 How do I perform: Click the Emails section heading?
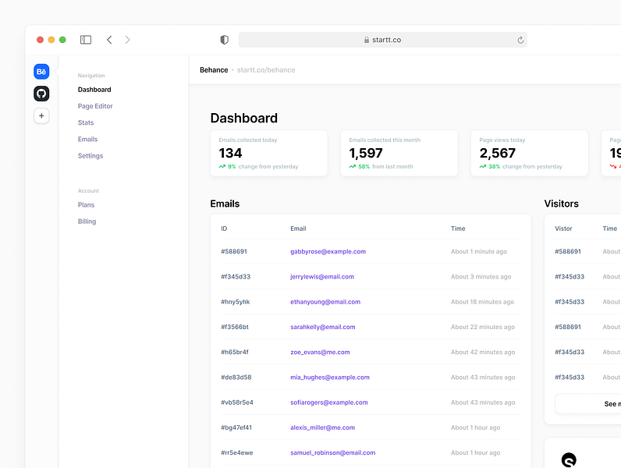(x=225, y=204)
